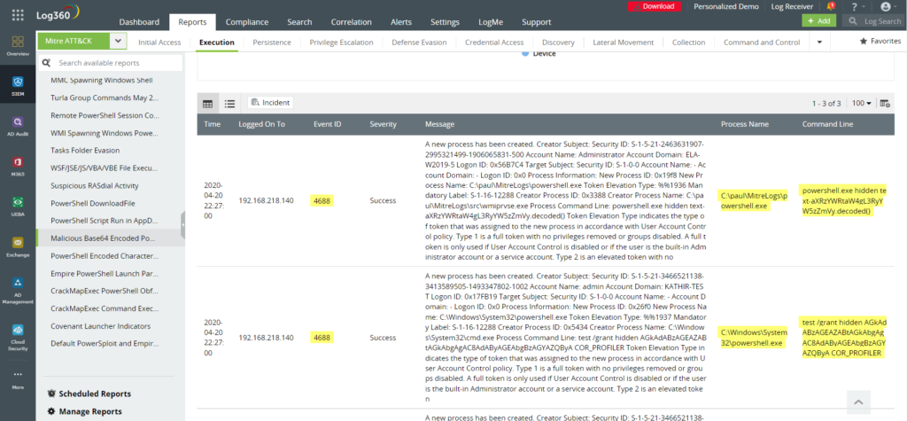Switch to list view layout
The height and width of the screenshot is (421, 907).
pos(229,104)
